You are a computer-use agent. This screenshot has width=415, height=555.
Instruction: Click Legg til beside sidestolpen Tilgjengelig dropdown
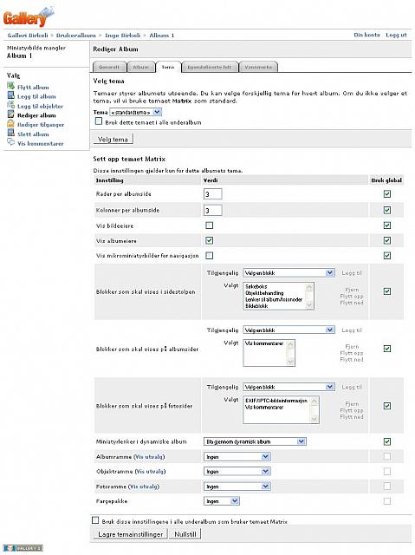point(352,273)
